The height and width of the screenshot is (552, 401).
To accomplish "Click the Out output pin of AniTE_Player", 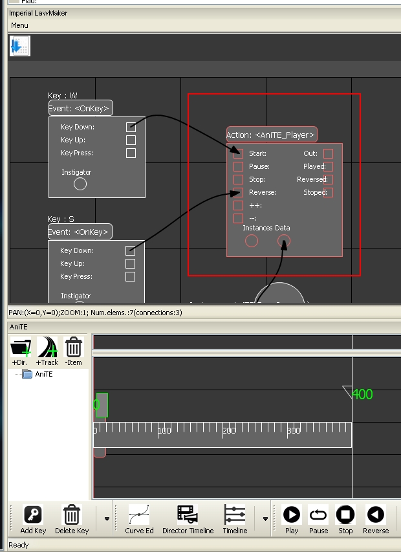I will pos(328,153).
